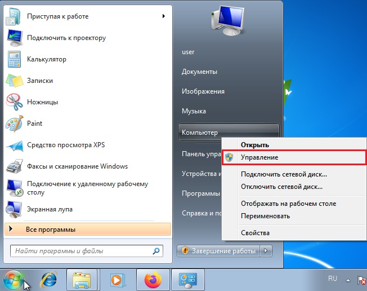Open Справка и поддержка link

(x=202, y=213)
